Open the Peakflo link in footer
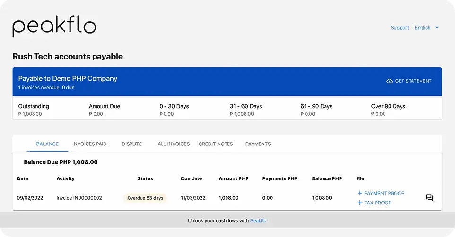The image size is (455, 237). (x=258, y=221)
